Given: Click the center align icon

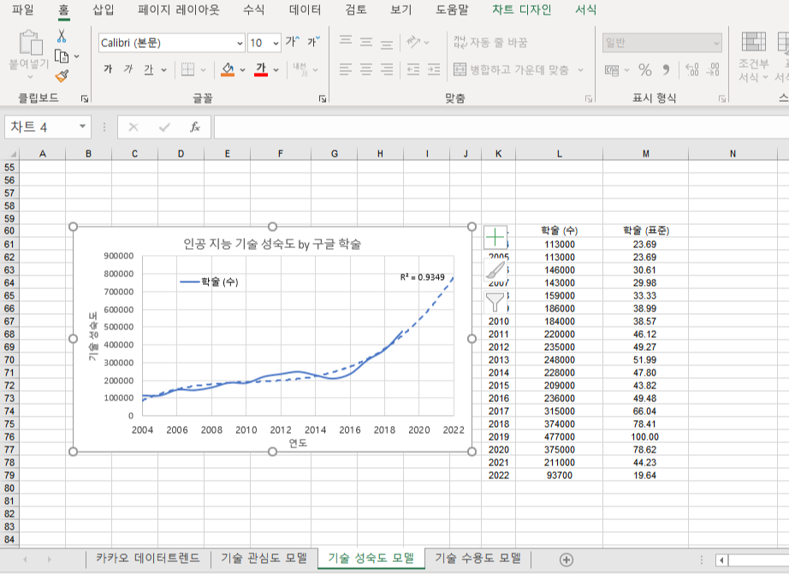Looking at the screenshot, I should point(366,69).
